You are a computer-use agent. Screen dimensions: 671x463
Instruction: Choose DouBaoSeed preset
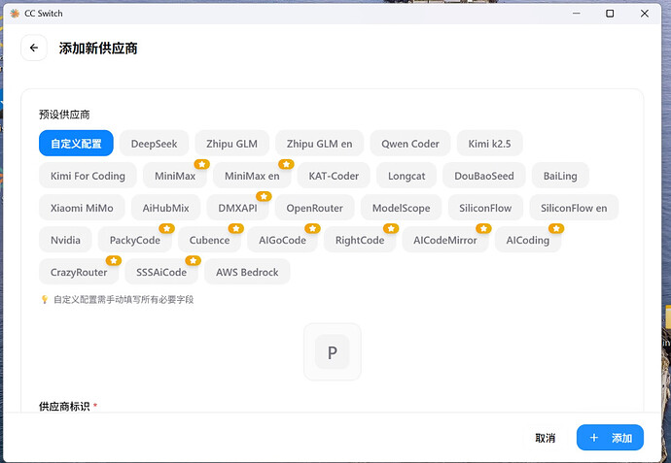[x=484, y=176]
